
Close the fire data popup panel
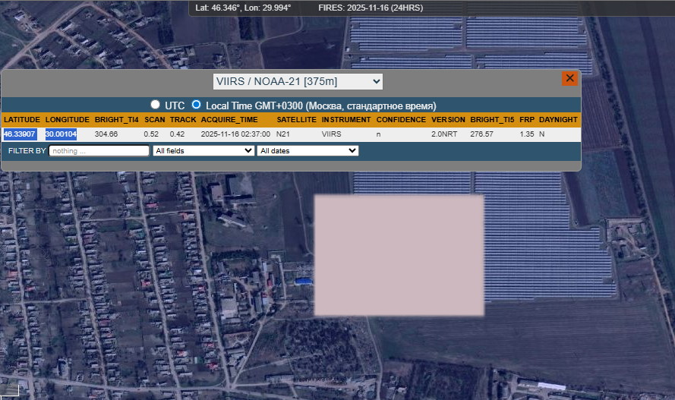pos(569,78)
